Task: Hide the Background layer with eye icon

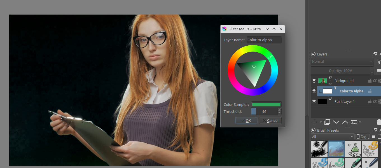Action: [314, 81]
